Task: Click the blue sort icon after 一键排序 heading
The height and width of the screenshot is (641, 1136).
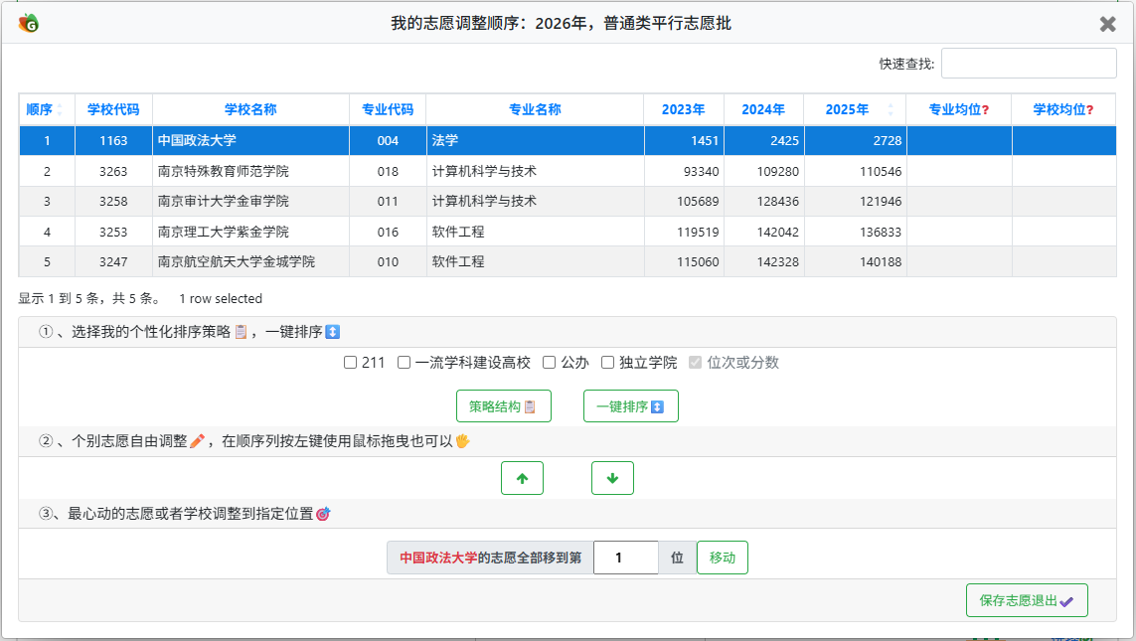Action: [333, 332]
